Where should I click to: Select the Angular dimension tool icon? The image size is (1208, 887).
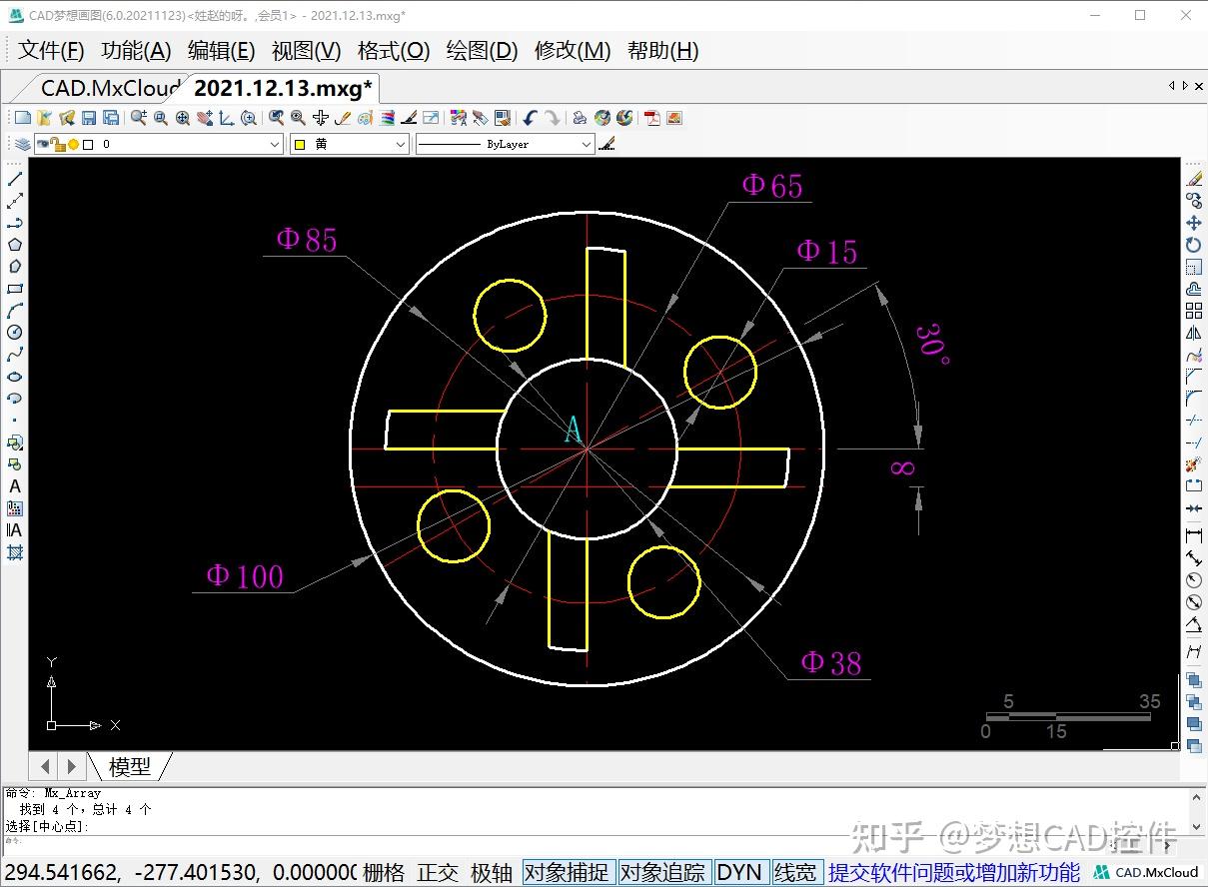pos(1193,626)
